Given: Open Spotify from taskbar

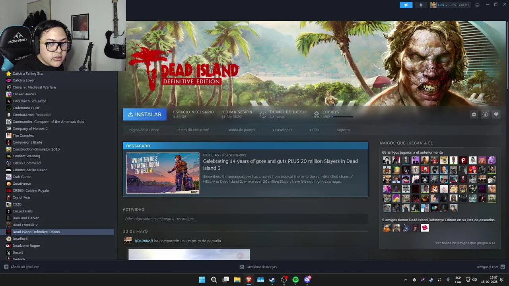Looking at the screenshot, I should point(295,280).
